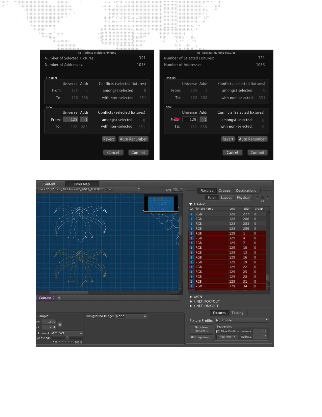Viewport: 322px width, 417px height.
Task: Select the lower Fixtures tab beside Testing
Action: (x=219, y=313)
